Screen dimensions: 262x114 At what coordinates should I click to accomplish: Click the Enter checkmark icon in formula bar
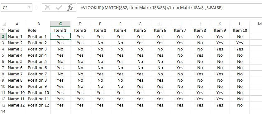(x=59, y=8)
